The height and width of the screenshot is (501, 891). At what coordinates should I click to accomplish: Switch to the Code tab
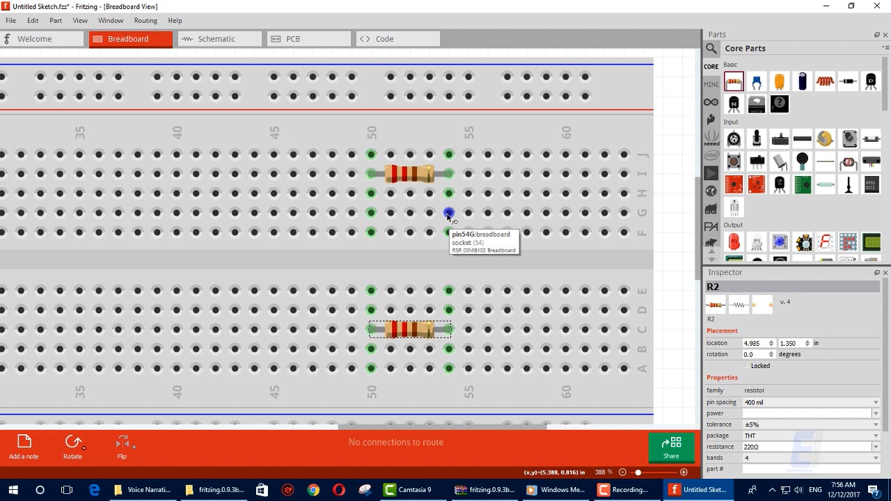point(398,39)
